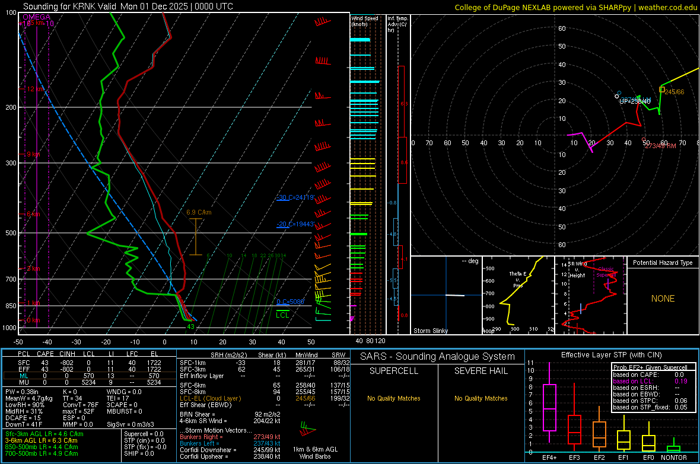Select the blue "Bunkers Left =" line

click(x=230, y=443)
